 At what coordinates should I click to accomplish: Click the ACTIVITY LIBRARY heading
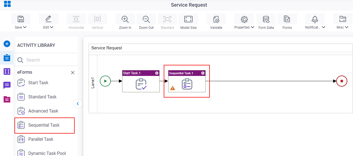click(36, 45)
